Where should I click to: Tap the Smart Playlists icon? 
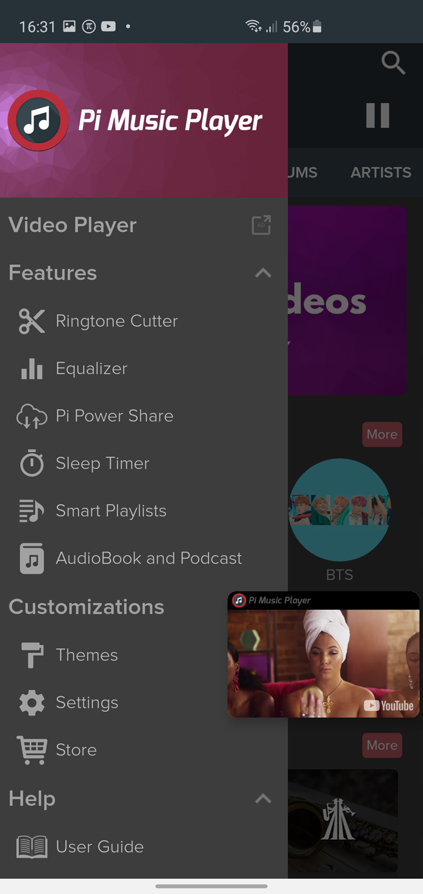click(x=32, y=511)
